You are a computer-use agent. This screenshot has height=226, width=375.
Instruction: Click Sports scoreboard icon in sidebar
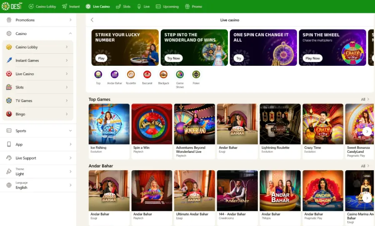click(9, 131)
